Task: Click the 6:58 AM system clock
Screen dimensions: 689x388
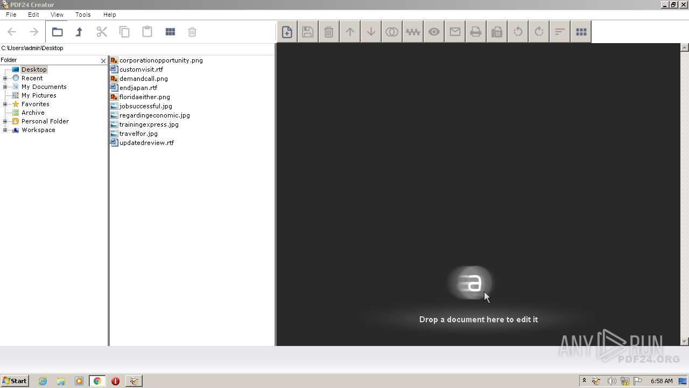Action: (662, 381)
